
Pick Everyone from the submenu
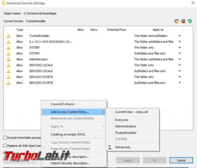(132, 120)
